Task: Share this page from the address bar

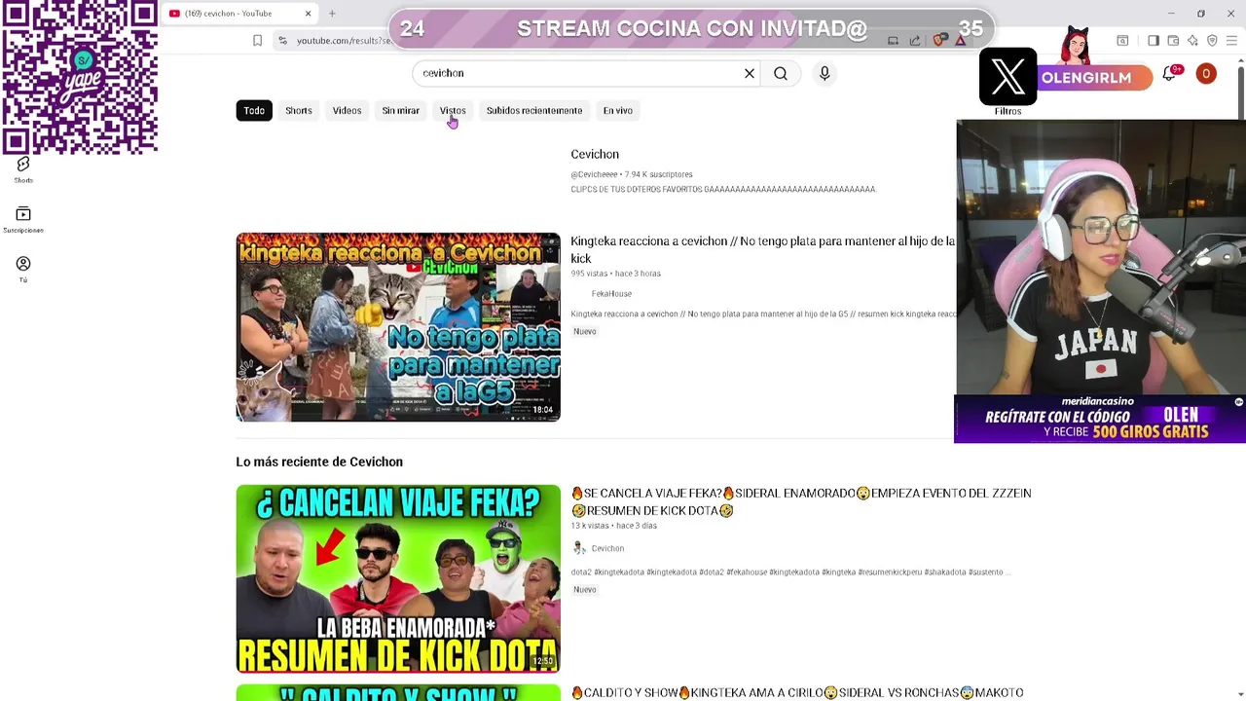Action: (x=915, y=40)
